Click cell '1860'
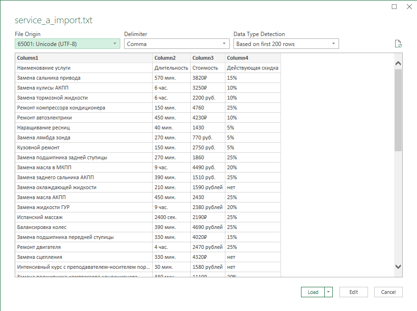 208,157
